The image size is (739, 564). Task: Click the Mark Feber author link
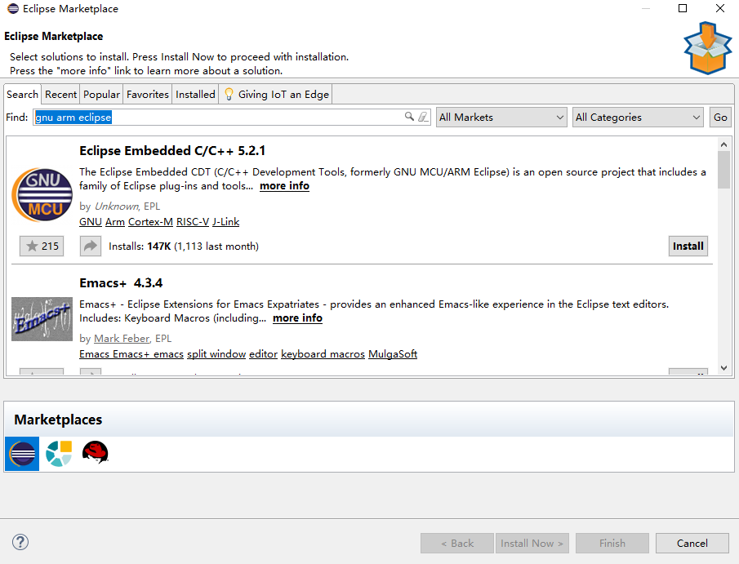122,339
